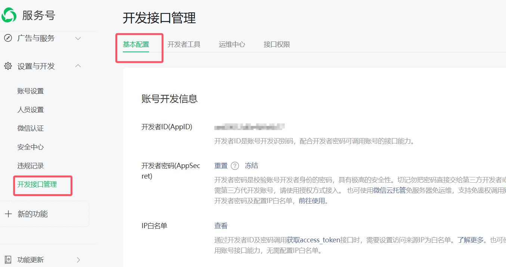The height and width of the screenshot is (267, 506).
Task: Click the 功能更新 label
Action: (31, 260)
